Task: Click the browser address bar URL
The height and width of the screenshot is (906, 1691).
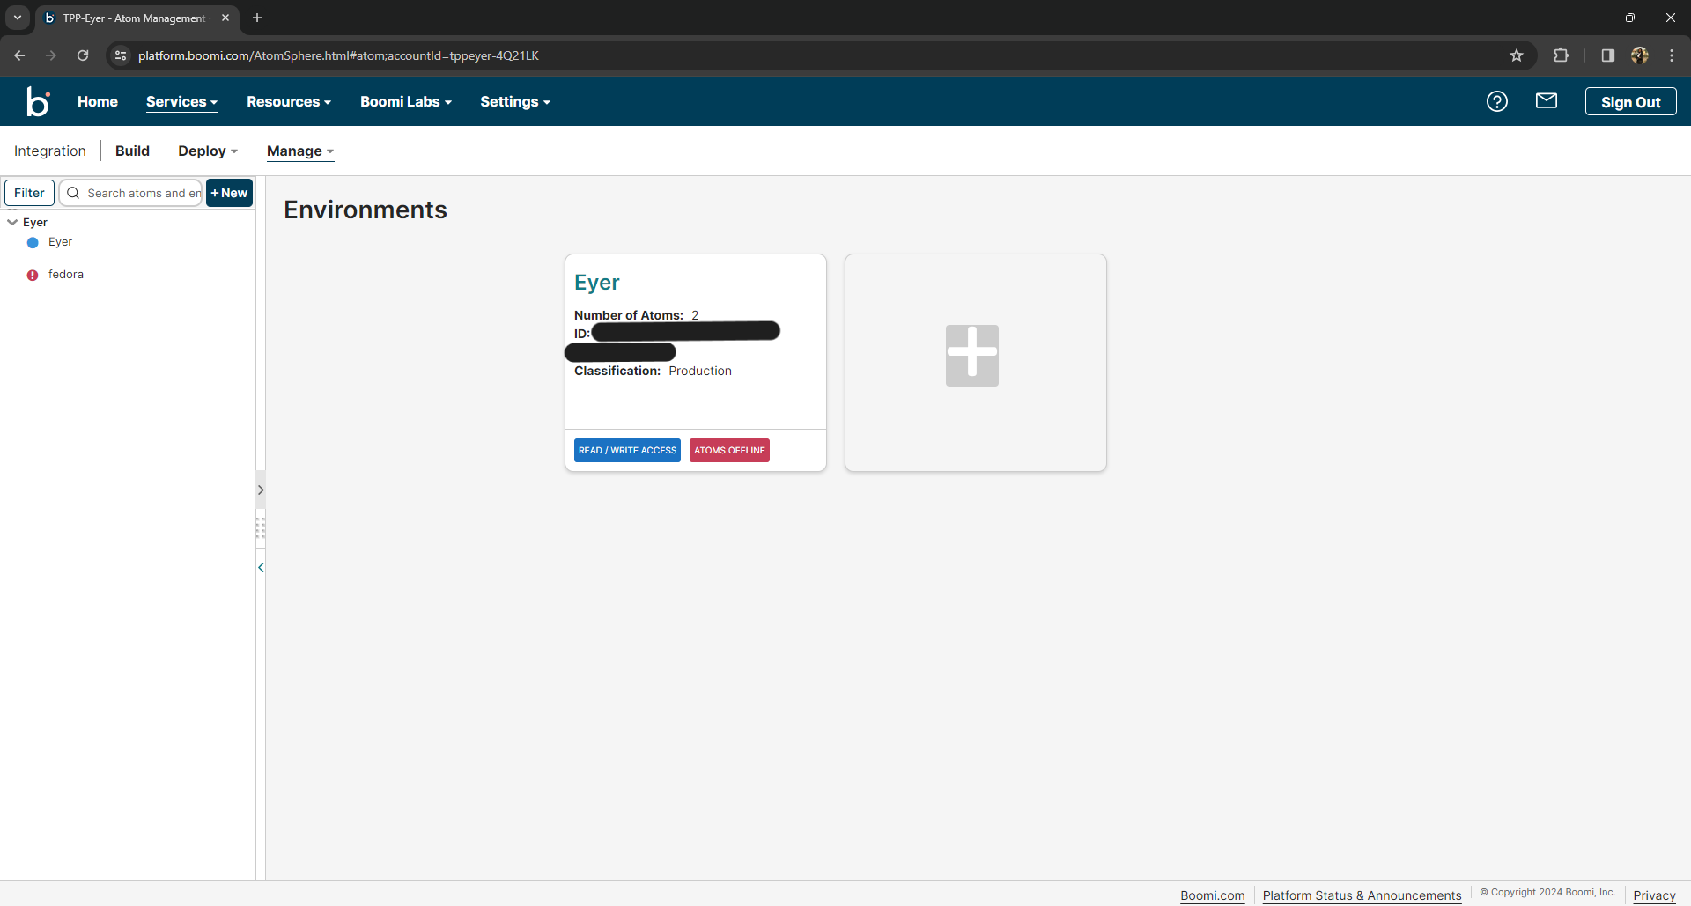Action: (338, 55)
